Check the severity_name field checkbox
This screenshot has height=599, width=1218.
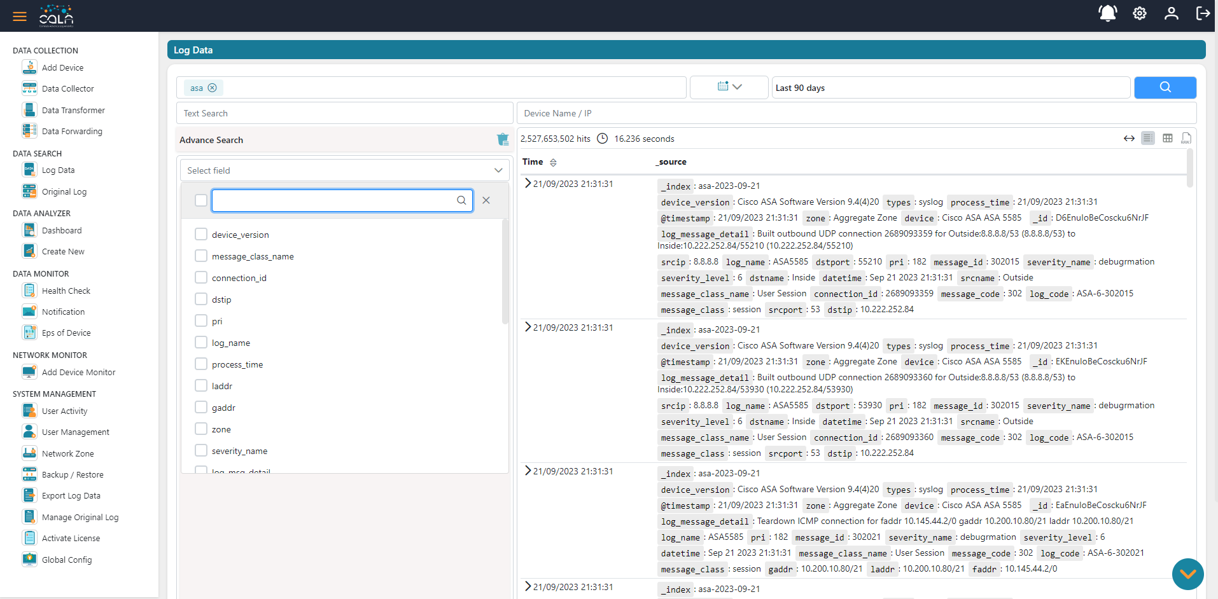coord(200,450)
